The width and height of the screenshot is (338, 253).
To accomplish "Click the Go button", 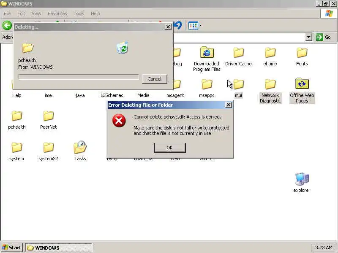I will (x=323, y=37).
